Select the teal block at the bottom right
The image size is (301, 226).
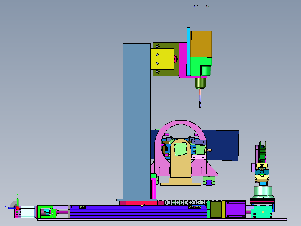pos(263,211)
